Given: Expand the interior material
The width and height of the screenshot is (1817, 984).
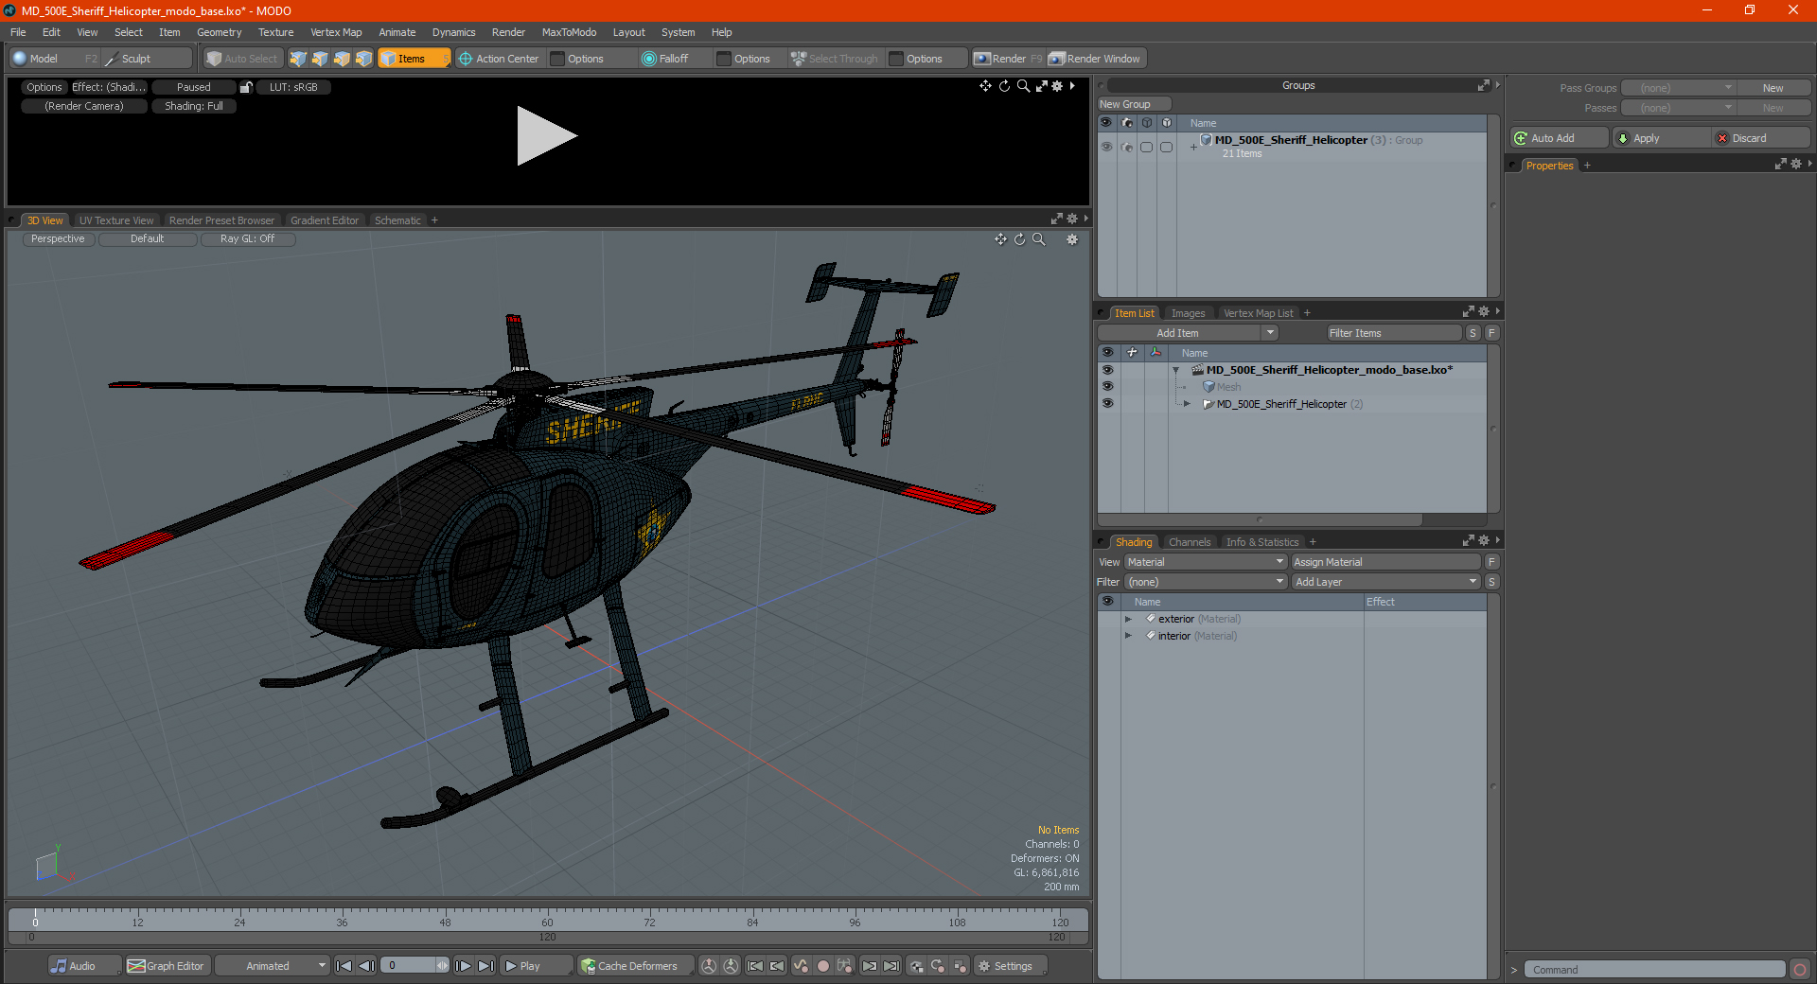Looking at the screenshot, I should 1128,636.
